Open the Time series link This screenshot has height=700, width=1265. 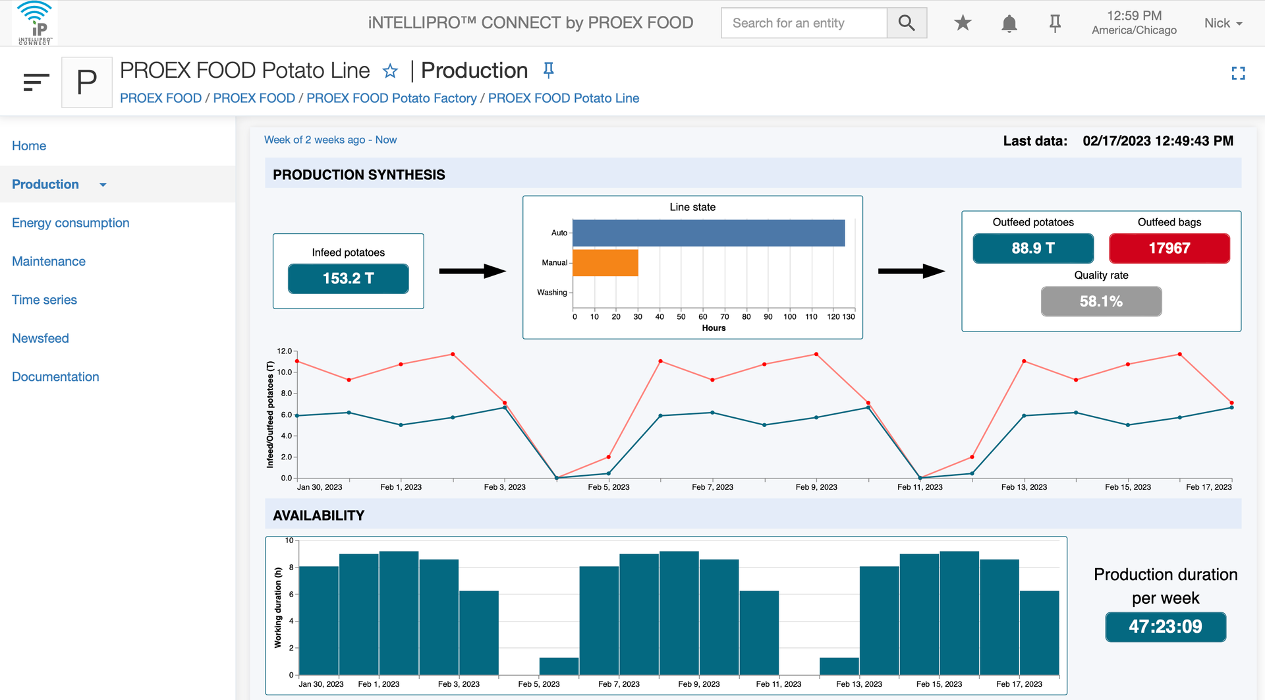coord(44,300)
